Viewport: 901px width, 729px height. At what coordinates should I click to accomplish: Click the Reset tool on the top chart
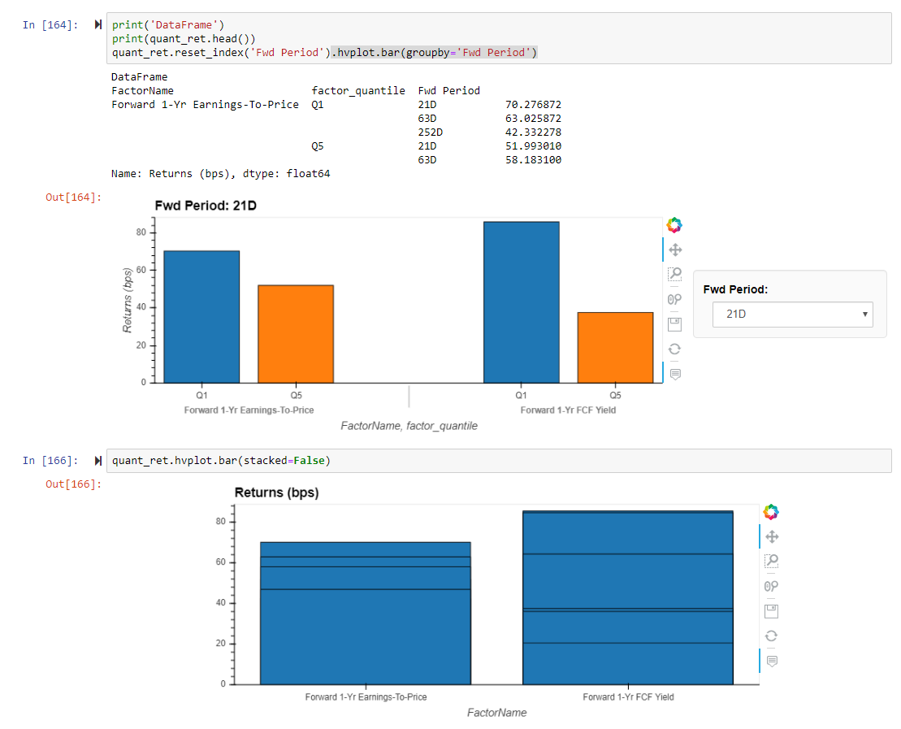[675, 349]
